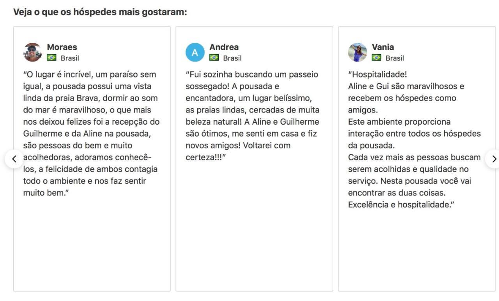The image size is (499, 301).
Task: Select the reviewer name Andrea
Action: click(x=224, y=47)
